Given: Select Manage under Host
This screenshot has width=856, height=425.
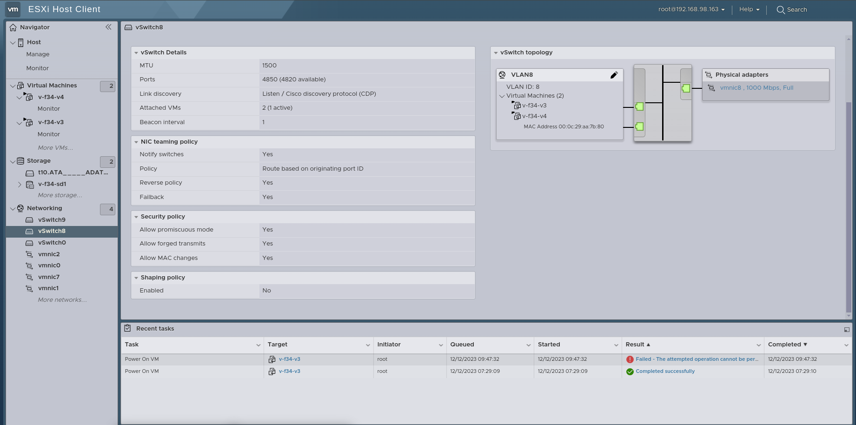Looking at the screenshot, I should (38, 54).
